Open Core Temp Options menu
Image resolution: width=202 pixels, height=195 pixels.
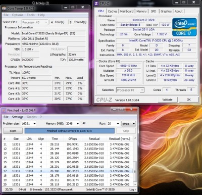pos(18,15)
